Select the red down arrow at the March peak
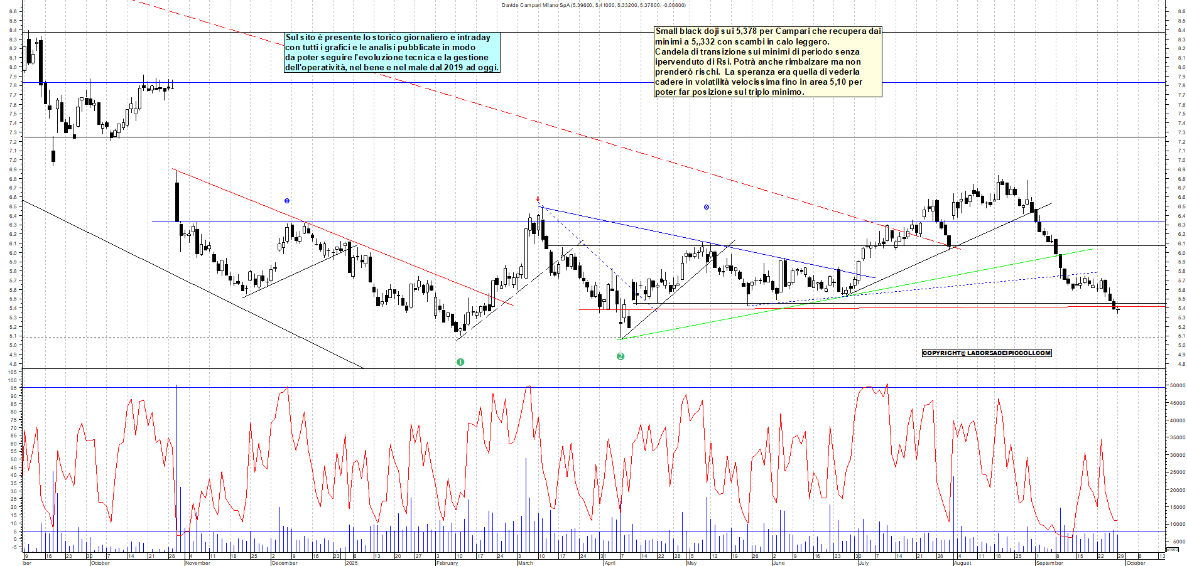Viewport: 1187px width, 566px height. [x=538, y=200]
